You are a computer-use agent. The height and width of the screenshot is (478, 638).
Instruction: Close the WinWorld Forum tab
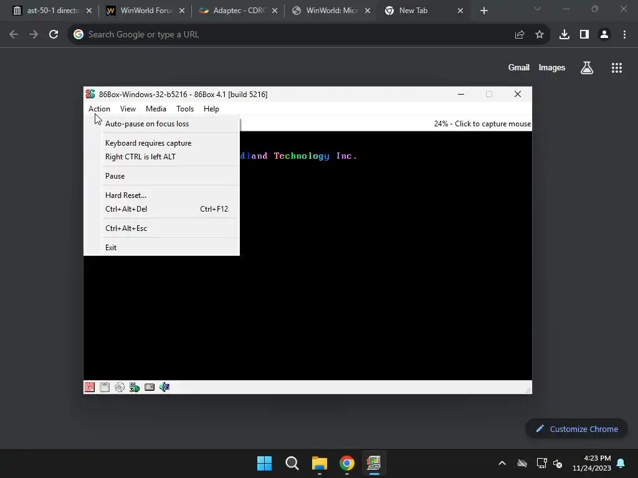click(182, 11)
